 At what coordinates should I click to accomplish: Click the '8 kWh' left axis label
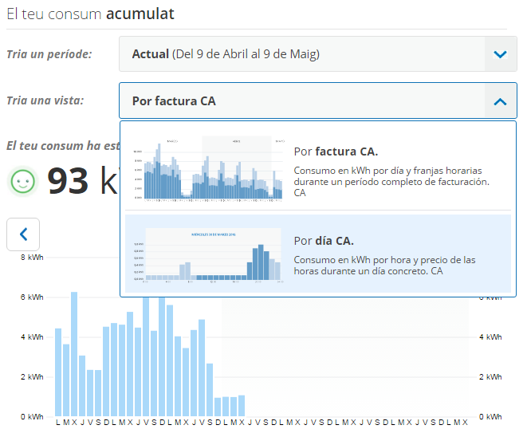click(x=30, y=258)
